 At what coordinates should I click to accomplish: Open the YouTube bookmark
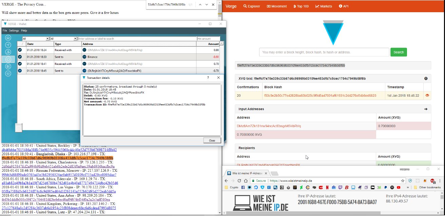tap(399, 187)
